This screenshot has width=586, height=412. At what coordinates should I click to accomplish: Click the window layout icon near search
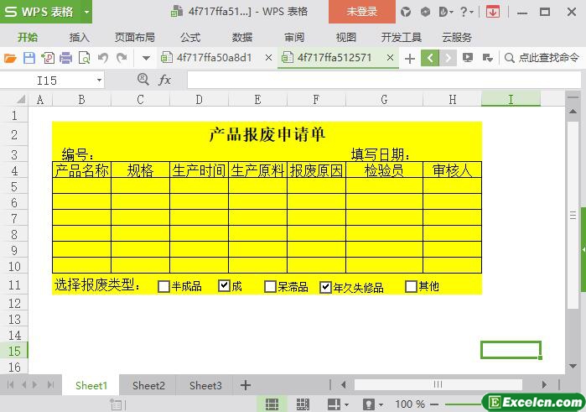coord(487,58)
